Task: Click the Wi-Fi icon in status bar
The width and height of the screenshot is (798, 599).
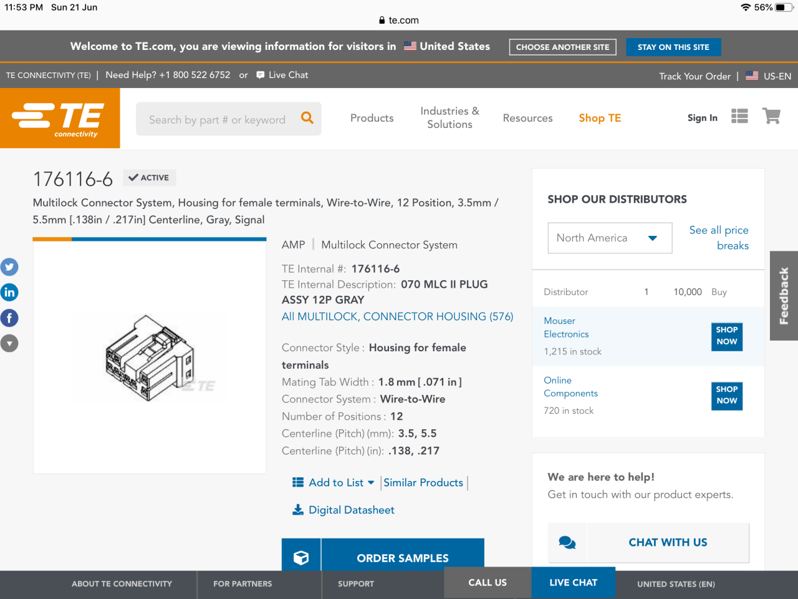Action: 746,7
